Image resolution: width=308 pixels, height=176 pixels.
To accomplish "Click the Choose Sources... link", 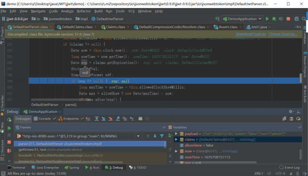I will click(283, 34).
